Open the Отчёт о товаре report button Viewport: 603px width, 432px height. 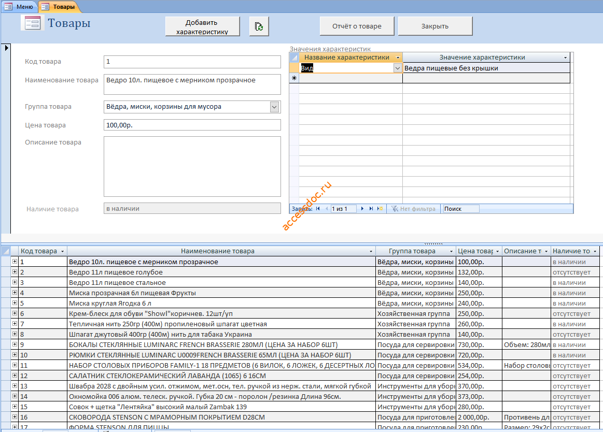click(357, 26)
